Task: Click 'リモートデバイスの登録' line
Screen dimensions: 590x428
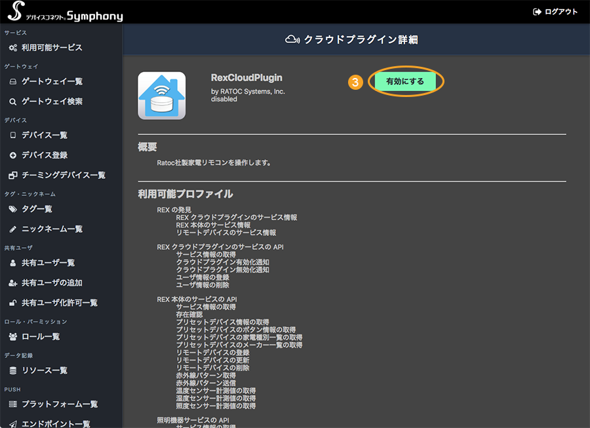Action: (212, 353)
